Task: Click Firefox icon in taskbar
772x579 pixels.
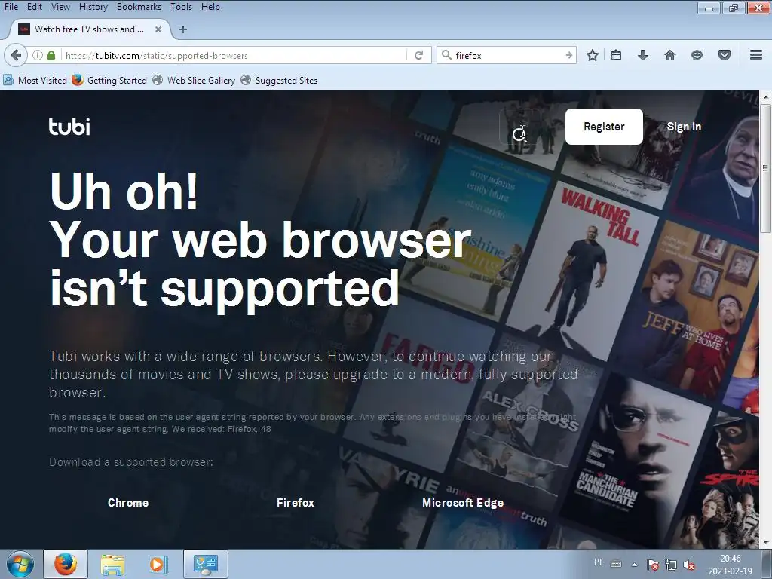Action: [66, 564]
